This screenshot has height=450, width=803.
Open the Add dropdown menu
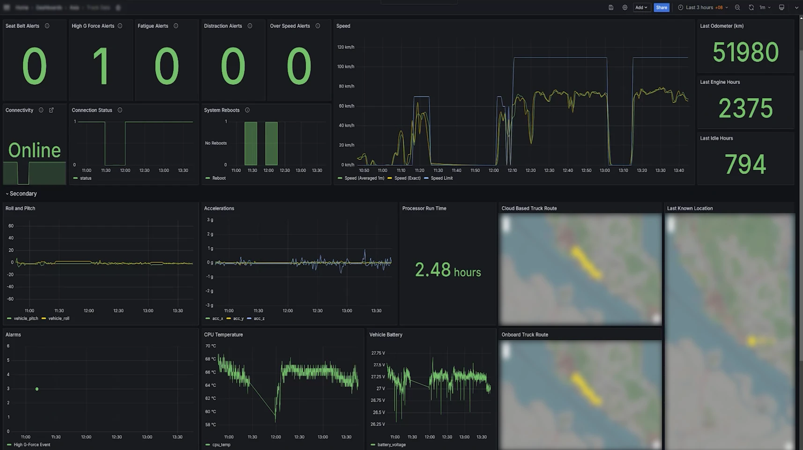(x=641, y=7)
